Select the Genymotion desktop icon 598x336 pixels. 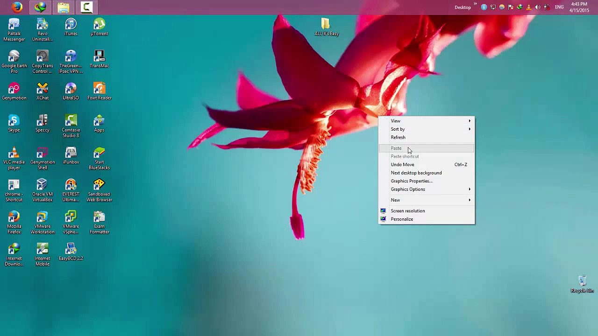[x=14, y=91]
